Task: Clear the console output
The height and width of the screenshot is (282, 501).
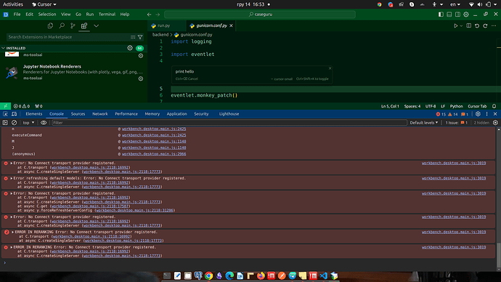Action: [x=14, y=123]
